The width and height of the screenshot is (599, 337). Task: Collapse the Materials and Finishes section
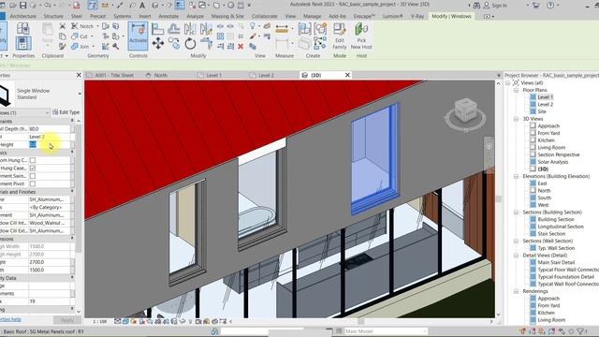pyautogui.click(x=72, y=192)
